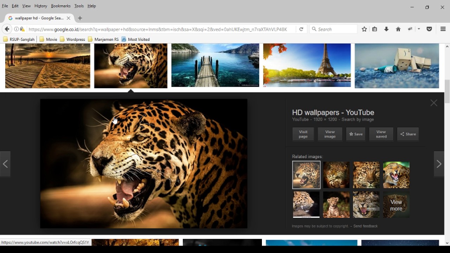Viewport: 450px width, 253px height.
Task: Bookmark this page with the star icon
Action: coord(364,29)
